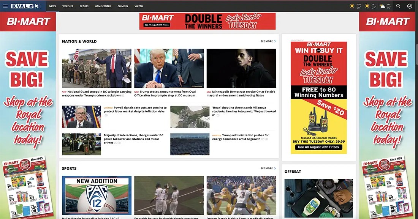Click See All August 26th Prizes sidebar ad button
Viewport: 418px width, 219px height.
click(x=318, y=147)
